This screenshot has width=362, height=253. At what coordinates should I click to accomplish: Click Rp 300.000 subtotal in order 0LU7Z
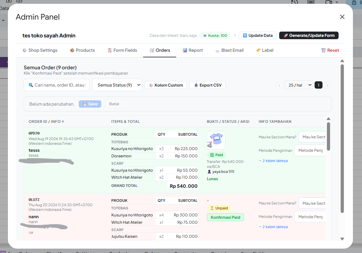point(186,215)
